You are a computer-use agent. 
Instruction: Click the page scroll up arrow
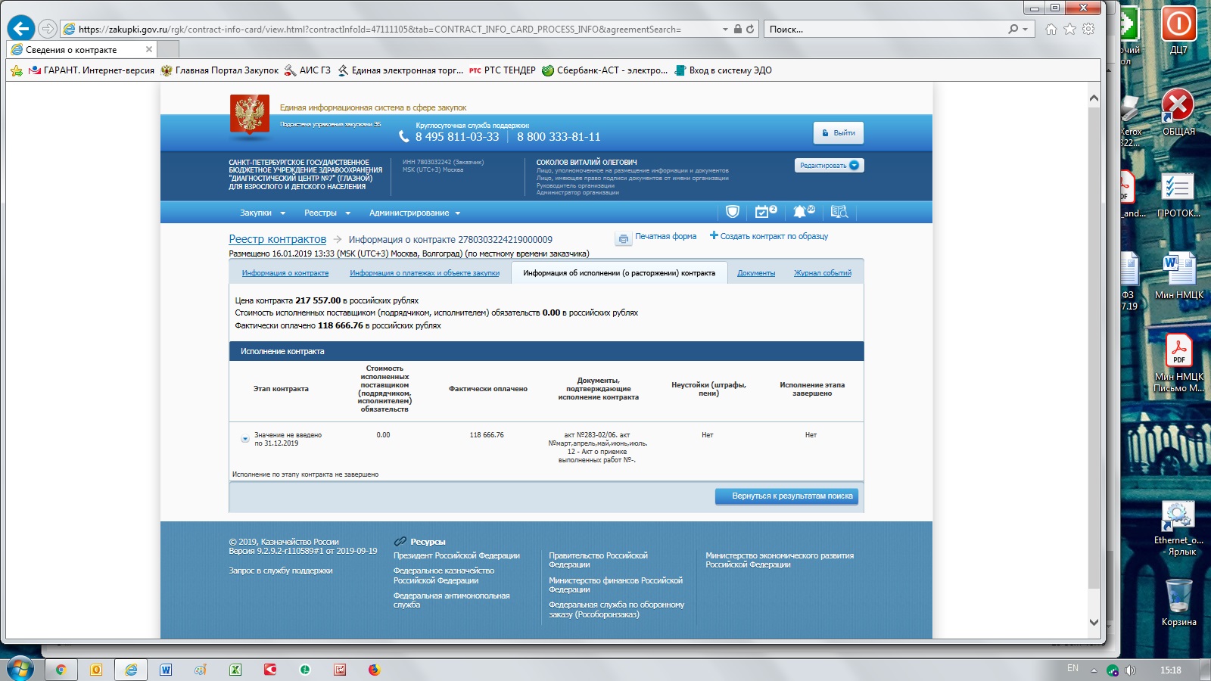(1094, 98)
